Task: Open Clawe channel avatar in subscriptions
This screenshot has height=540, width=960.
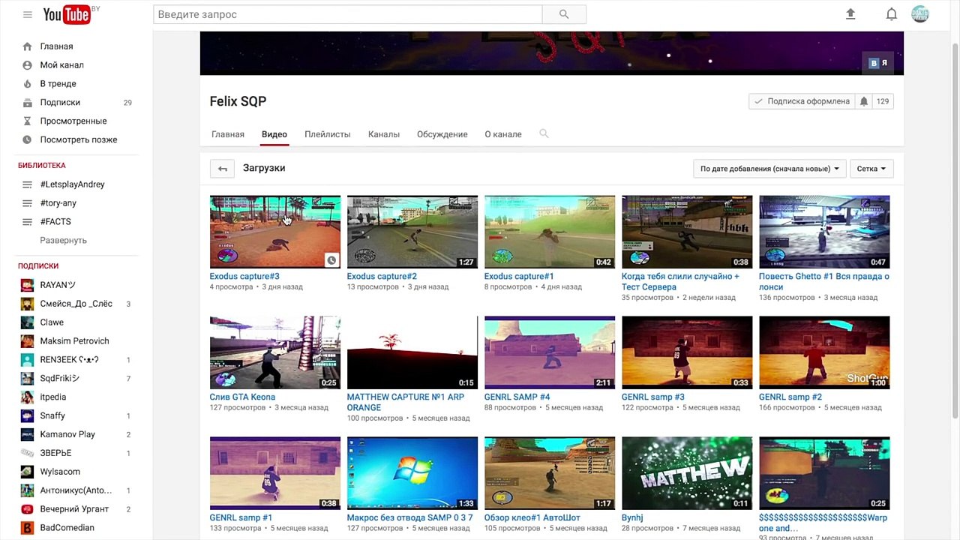Action: 27,322
